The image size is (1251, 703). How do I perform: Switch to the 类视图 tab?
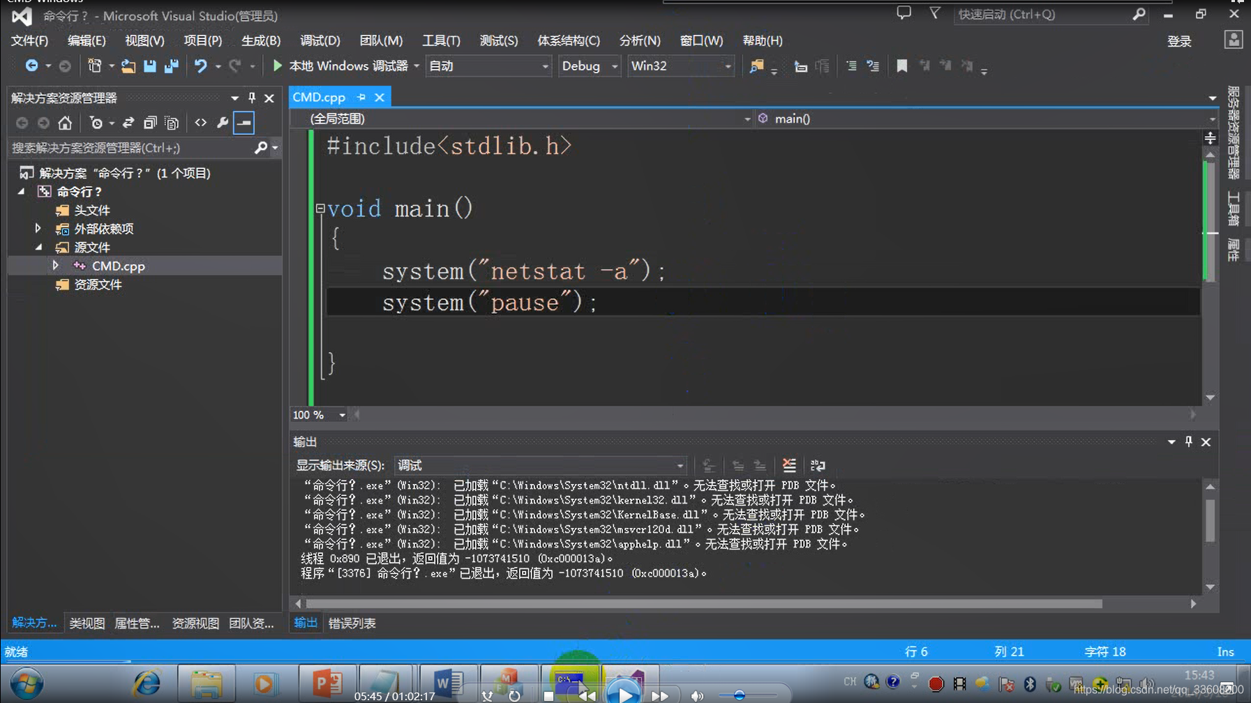click(87, 623)
